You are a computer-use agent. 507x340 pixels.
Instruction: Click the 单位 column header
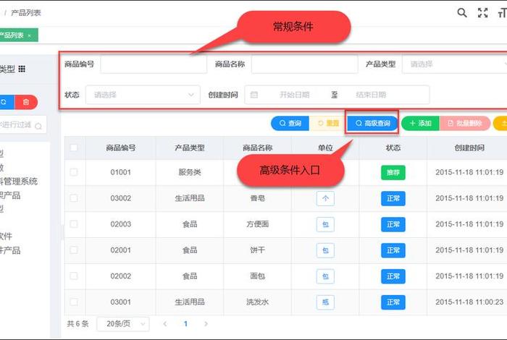tap(325, 148)
